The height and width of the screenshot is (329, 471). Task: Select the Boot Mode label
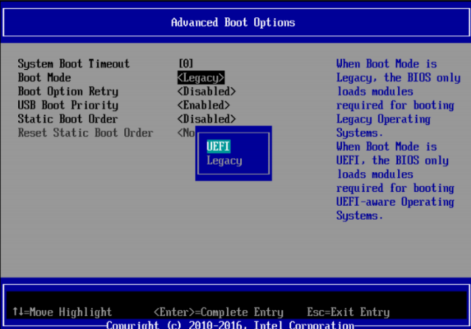(x=44, y=78)
